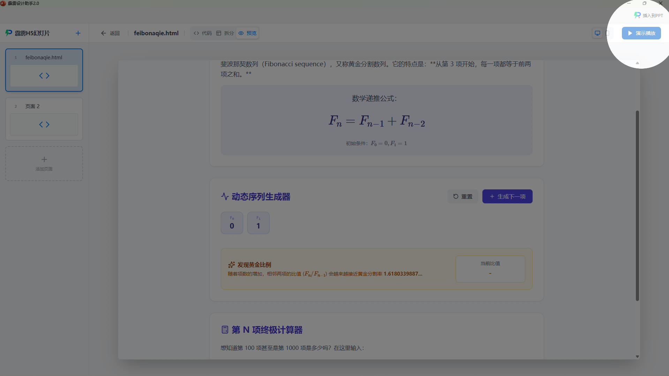Viewport: 669px width, 376px height.
Task: Select the 预览 preview tab
Action: click(x=247, y=33)
